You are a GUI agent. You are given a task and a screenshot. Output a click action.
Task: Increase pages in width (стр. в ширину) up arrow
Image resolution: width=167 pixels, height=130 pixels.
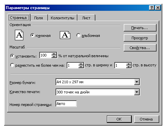tap(81, 64)
